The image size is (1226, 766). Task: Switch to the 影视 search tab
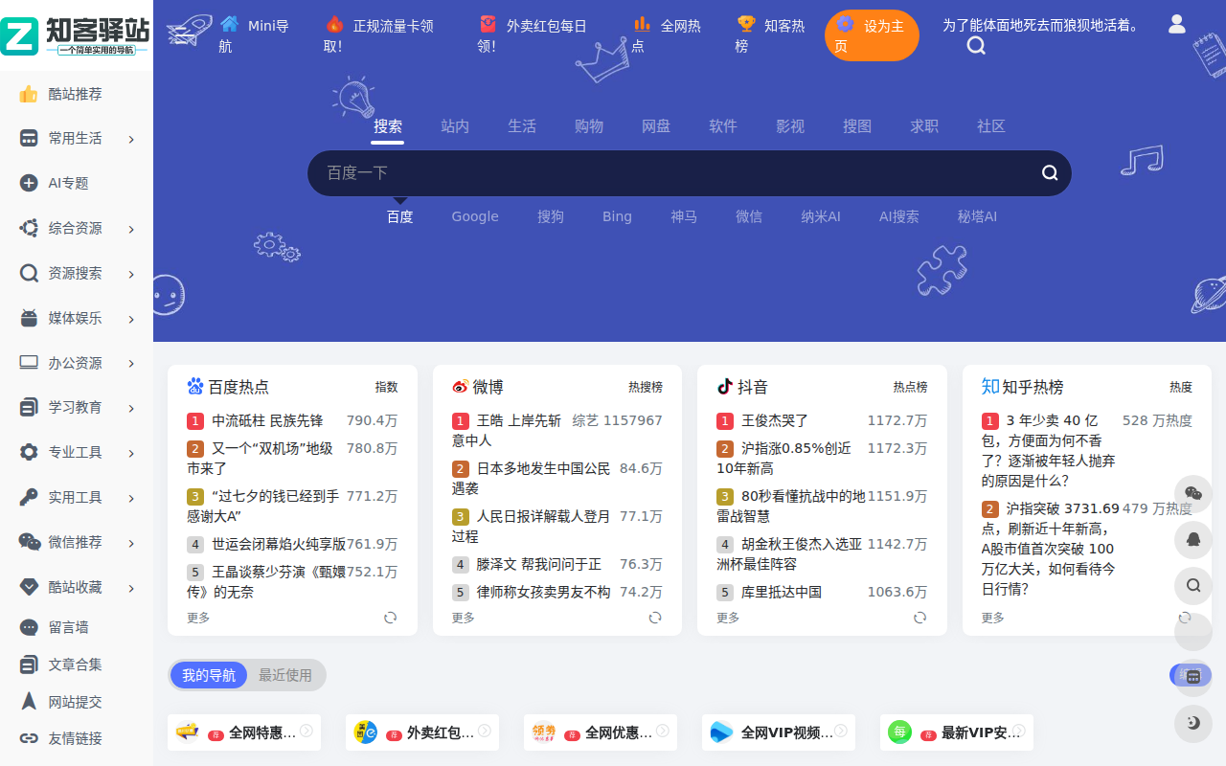point(790,126)
